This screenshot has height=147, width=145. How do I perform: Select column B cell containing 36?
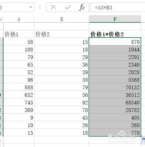(61, 64)
